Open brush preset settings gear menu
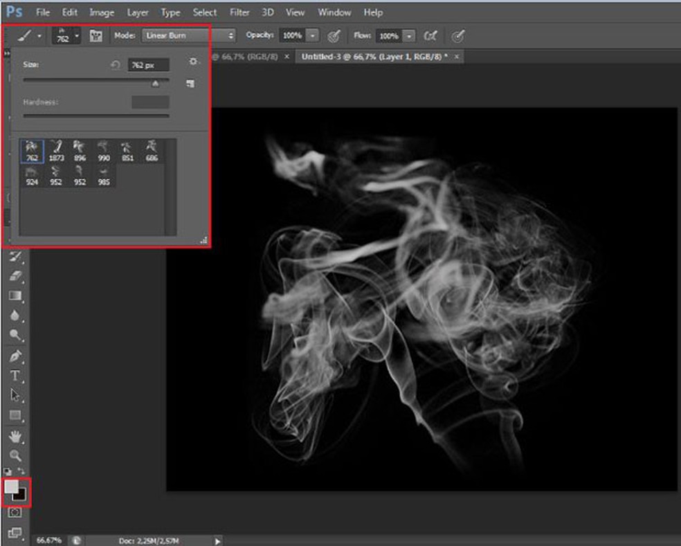Image resolution: width=681 pixels, height=546 pixels. (193, 62)
